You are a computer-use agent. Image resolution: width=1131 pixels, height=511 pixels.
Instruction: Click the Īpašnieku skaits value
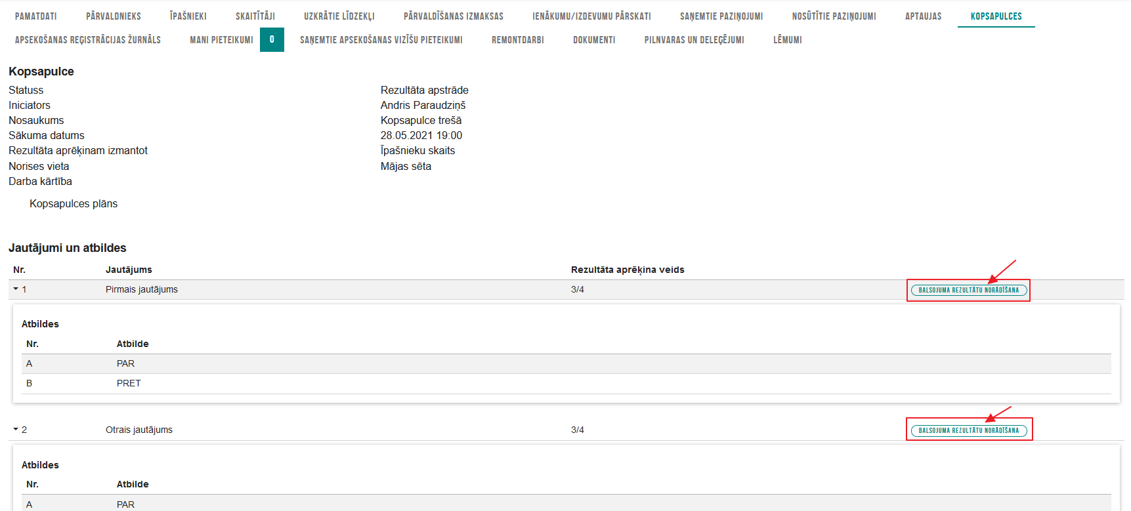(417, 150)
